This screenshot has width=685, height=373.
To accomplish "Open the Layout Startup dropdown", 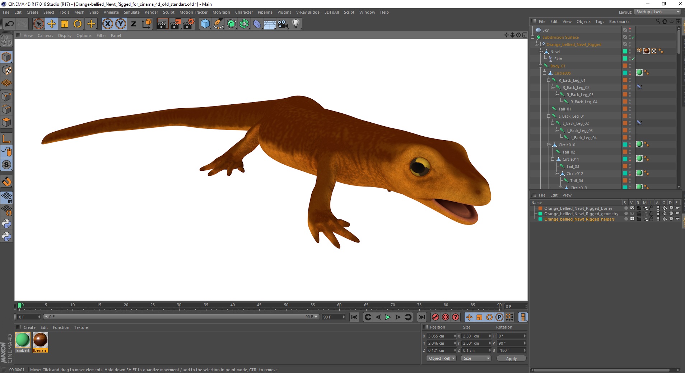I will 657,12.
